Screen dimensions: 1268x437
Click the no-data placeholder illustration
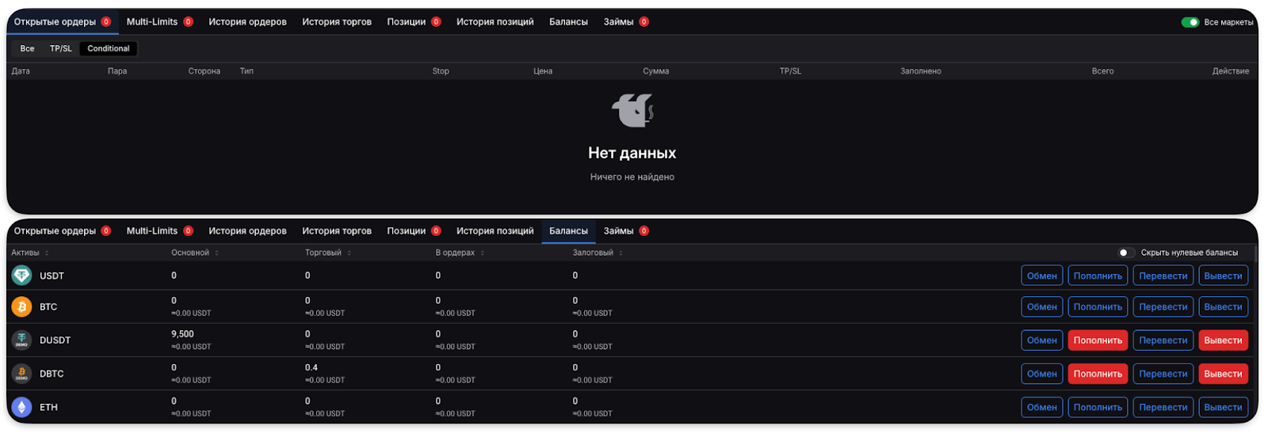point(632,111)
